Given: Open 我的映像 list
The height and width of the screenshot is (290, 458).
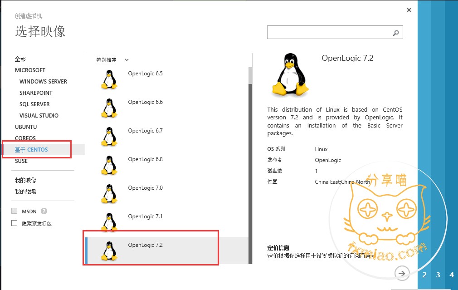Looking at the screenshot, I should (x=26, y=180).
